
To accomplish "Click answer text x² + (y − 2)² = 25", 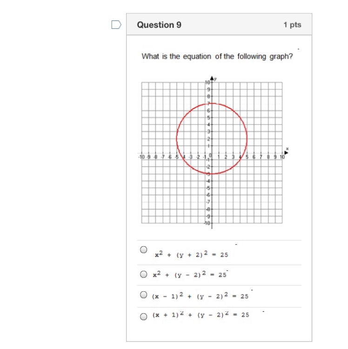I will point(189,275).
